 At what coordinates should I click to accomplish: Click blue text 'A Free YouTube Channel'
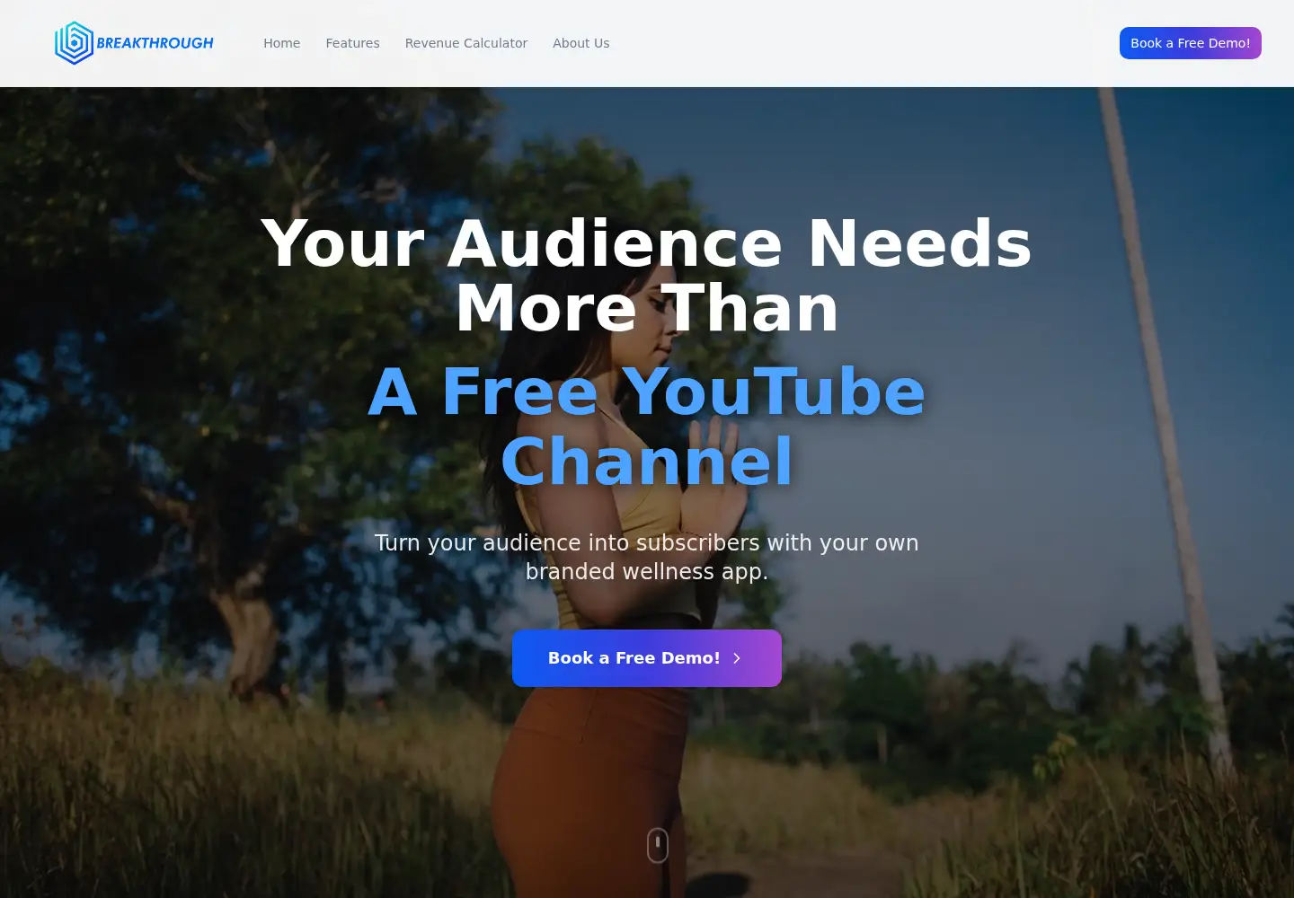(x=647, y=427)
